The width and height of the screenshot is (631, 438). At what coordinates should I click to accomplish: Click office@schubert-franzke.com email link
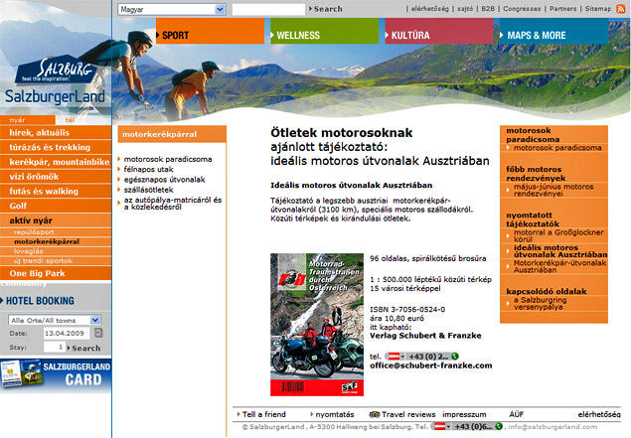point(430,365)
